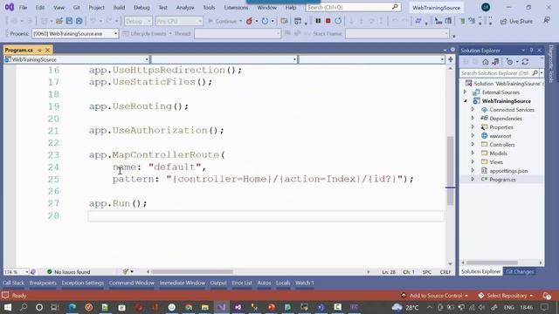Open the Stack Frame dropdown
This screenshot has width=559, height=314.
[397, 34]
